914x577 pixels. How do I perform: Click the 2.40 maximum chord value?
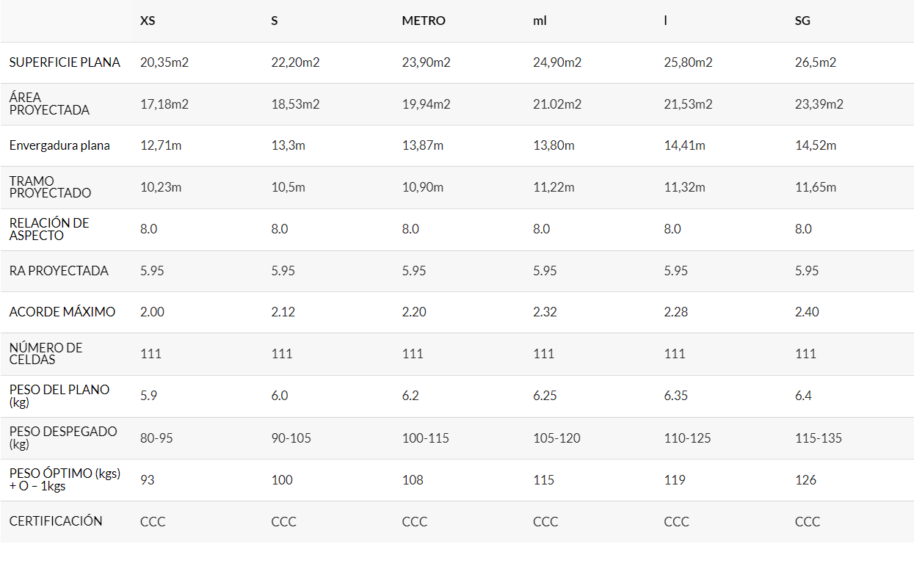[x=807, y=312]
